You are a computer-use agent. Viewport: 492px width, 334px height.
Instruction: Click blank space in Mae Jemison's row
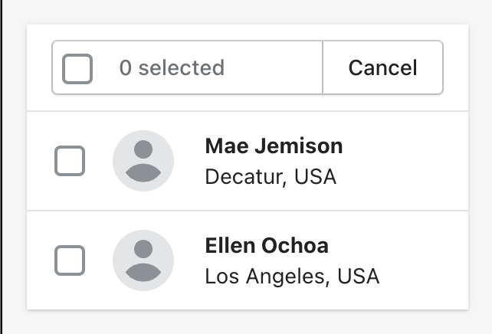406,161
